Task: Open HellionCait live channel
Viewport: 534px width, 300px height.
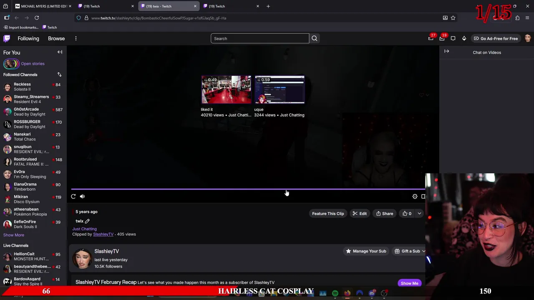Action: pyautogui.click(x=33, y=256)
